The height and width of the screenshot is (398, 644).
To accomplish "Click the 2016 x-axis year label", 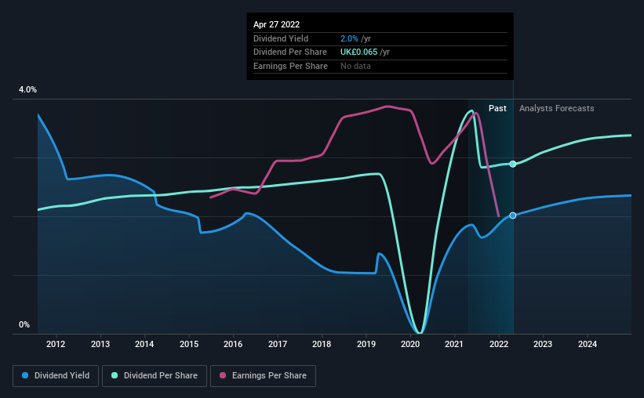I will [233, 344].
